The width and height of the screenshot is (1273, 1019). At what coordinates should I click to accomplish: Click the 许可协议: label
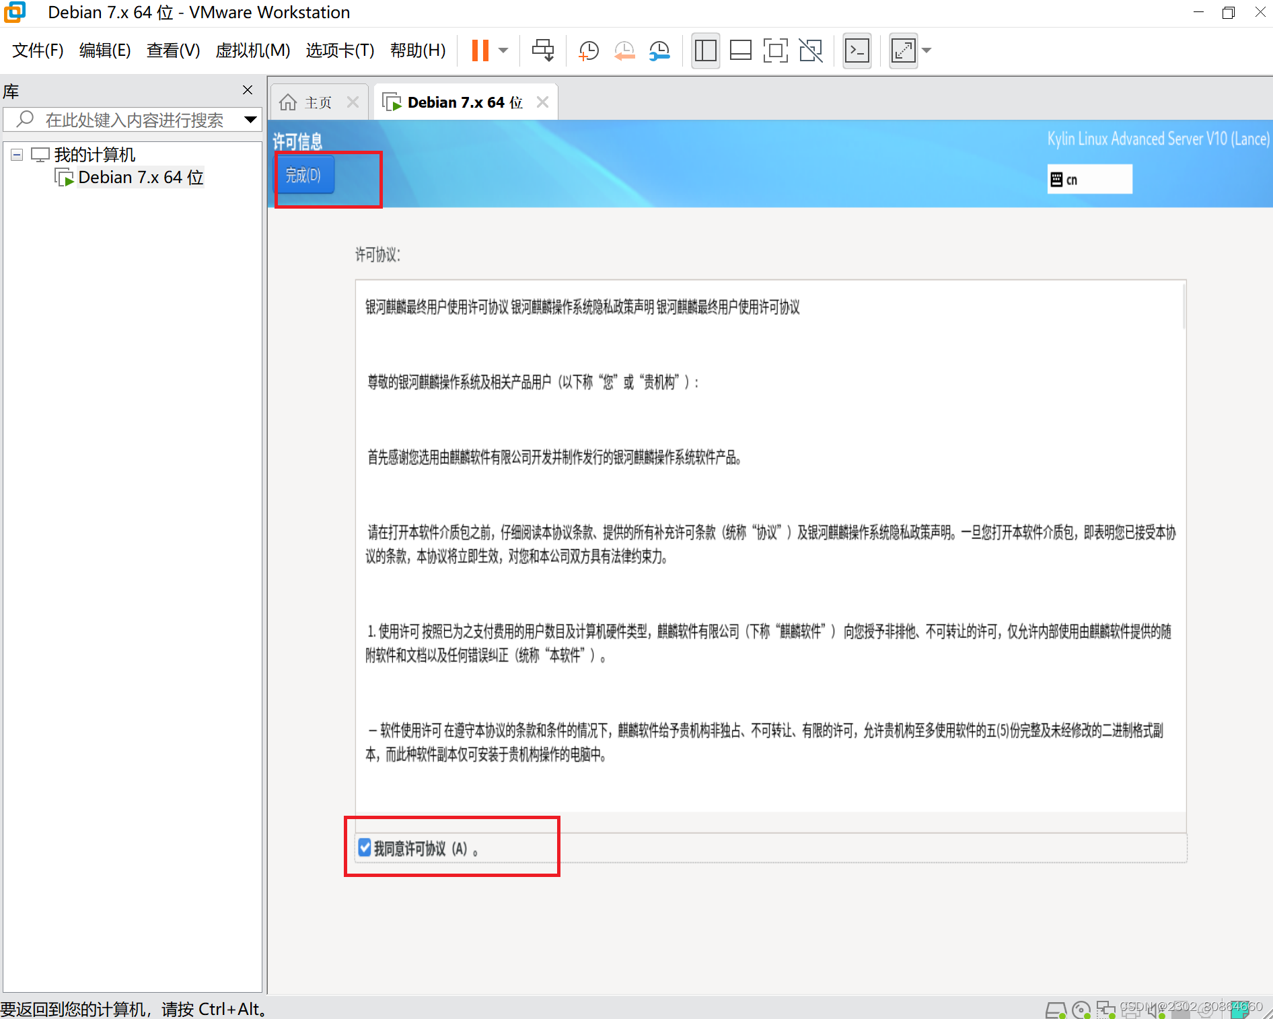coord(377,254)
